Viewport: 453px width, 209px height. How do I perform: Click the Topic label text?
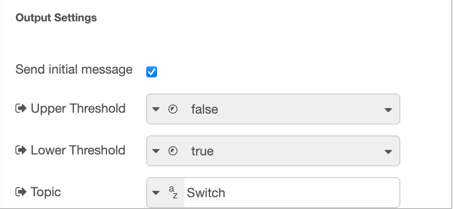tap(46, 192)
